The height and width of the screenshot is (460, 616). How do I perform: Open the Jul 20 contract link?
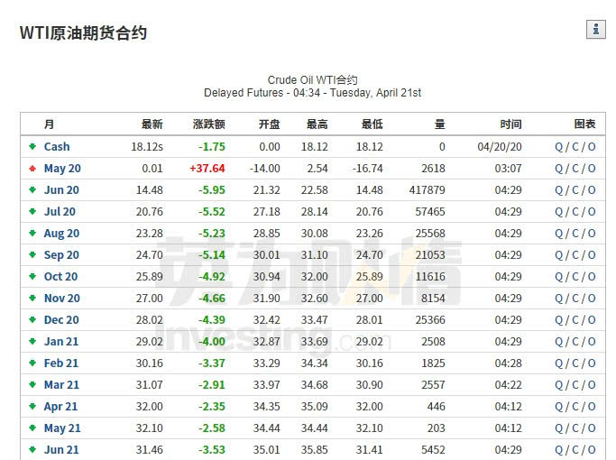click(60, 211)
